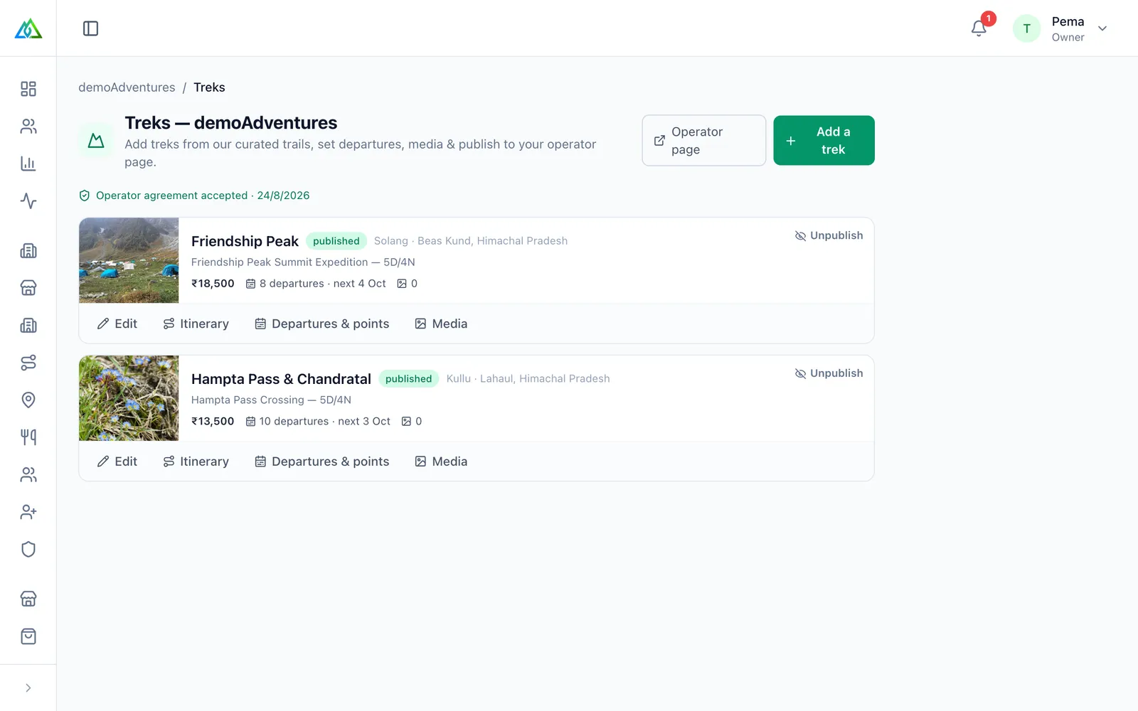Open the activity pulse icon in sidebar
The height and width of the screenshot is (711, 1138).
tap(28, 201)
